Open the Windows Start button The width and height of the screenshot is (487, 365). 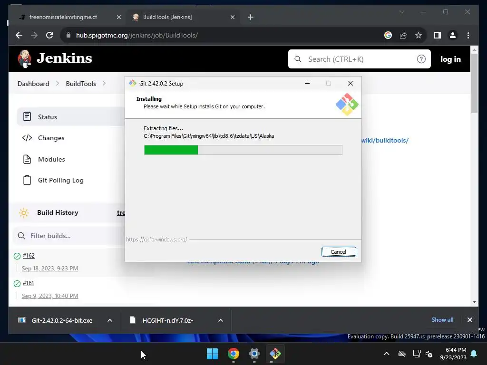(x=213, y=354)
